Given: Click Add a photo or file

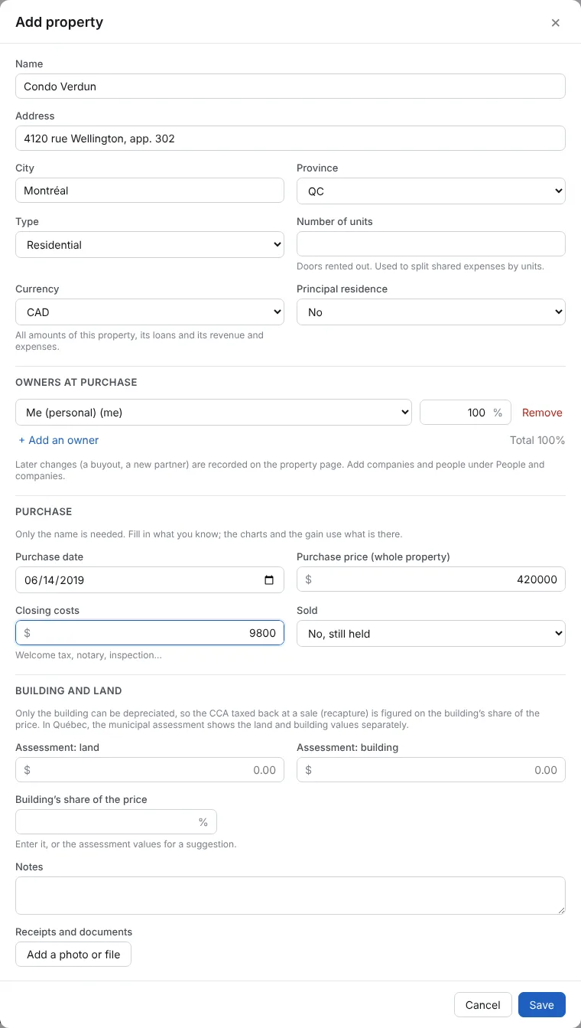Looking at the screenshot, I should click(73, 955).
